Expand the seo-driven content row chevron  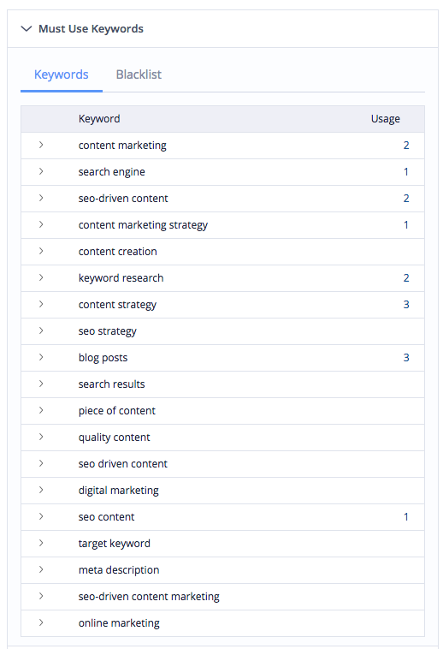click(x=41, y=198)
